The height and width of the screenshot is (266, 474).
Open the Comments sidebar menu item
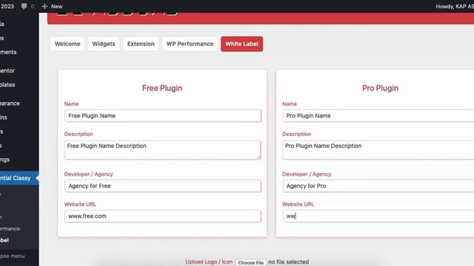(8, 52)
